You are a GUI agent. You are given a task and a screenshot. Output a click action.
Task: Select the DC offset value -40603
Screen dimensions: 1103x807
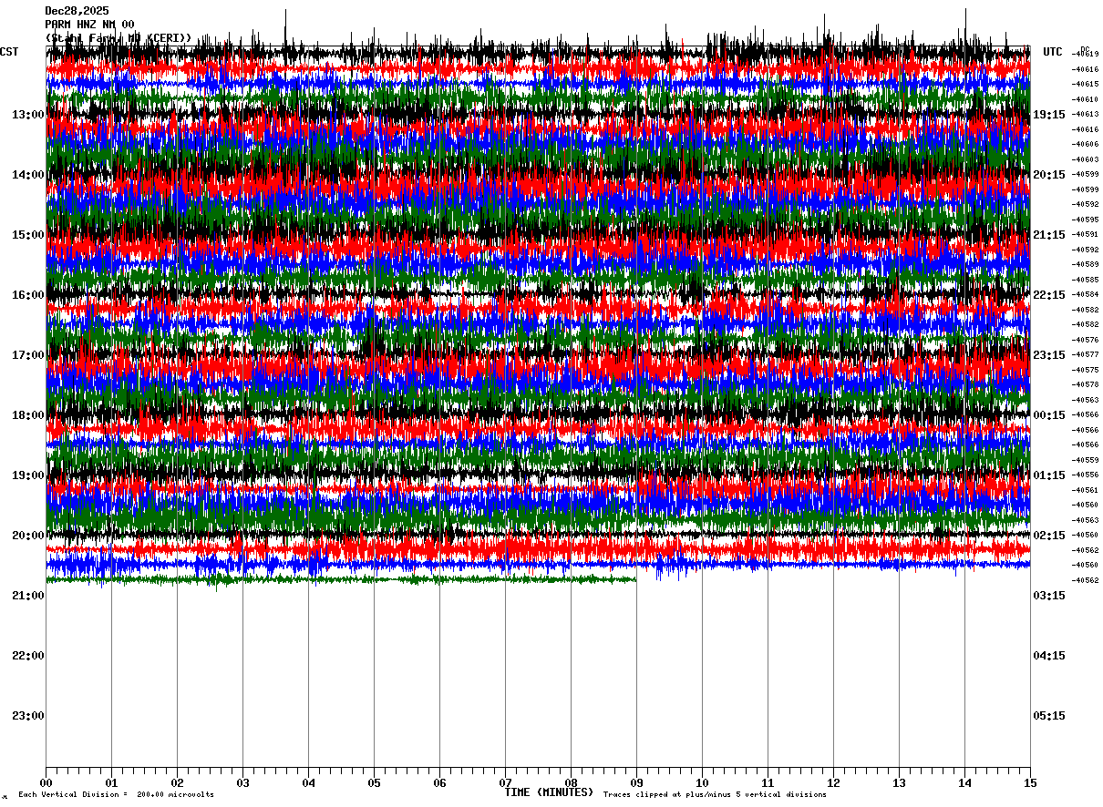(1086, 159)
